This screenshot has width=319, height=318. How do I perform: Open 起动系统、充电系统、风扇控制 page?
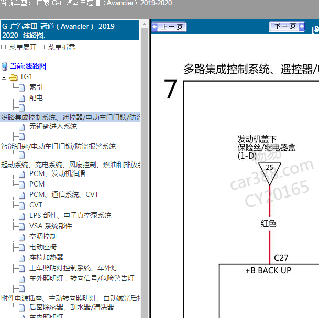pyautogui.click(x=70, y=165)
